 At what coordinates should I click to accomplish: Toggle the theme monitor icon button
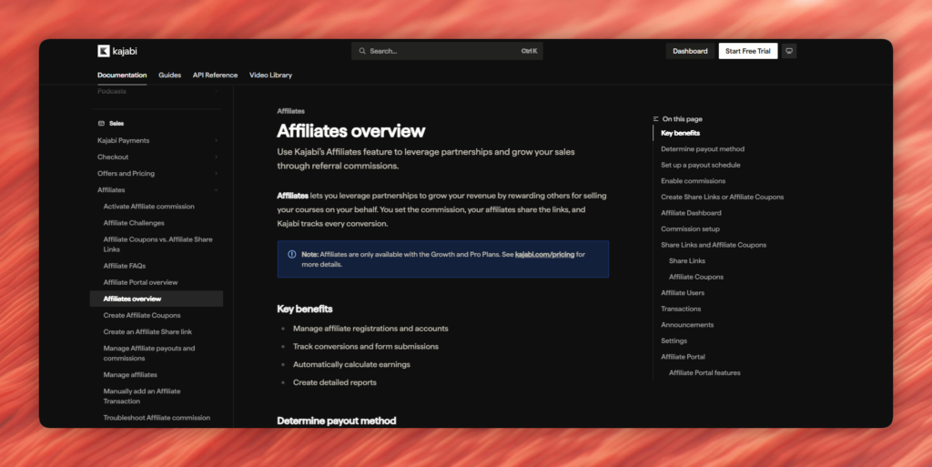tap(789, 51)
